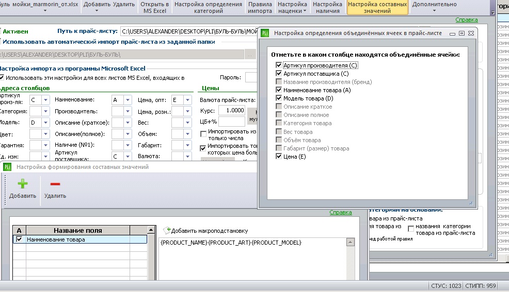Open Наименование column dropdown
This screenshot has width=509, height=292.
coord(128,100)
